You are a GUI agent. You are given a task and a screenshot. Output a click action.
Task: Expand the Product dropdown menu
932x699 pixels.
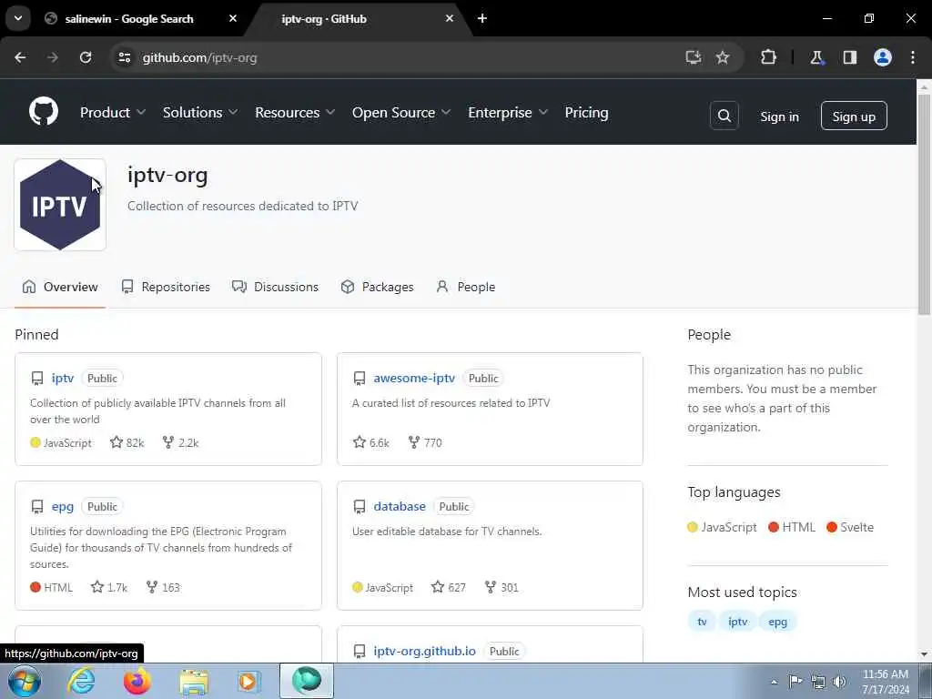[113, 112]
